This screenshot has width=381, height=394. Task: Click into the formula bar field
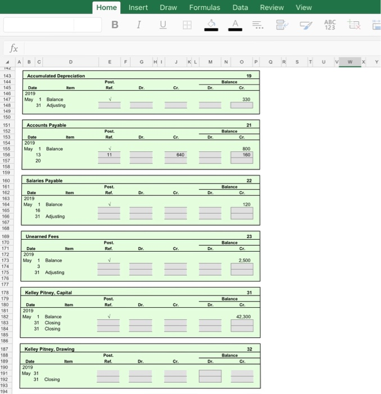tap(202, 48)
